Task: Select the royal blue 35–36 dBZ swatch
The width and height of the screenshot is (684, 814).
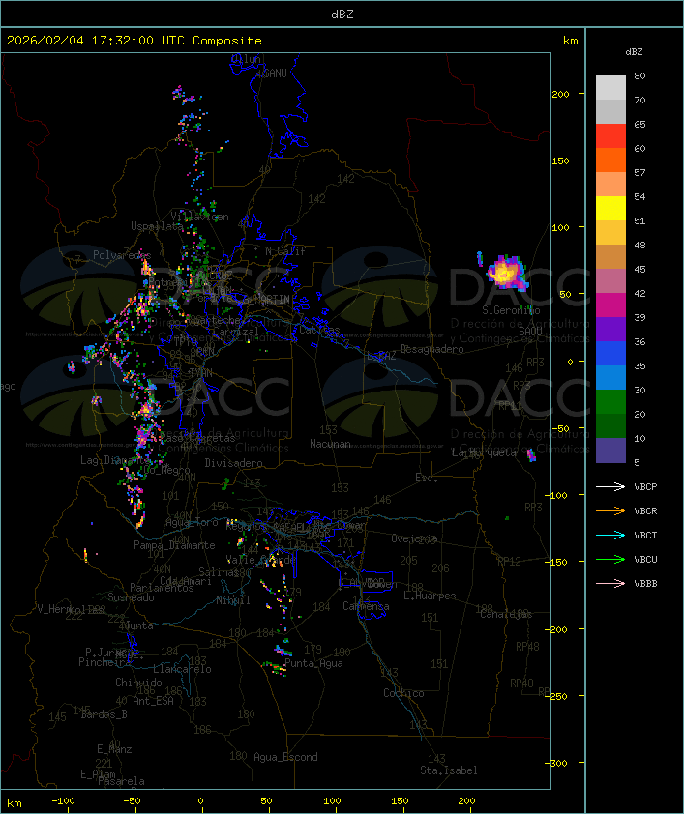Action: [x=610, y=353]
